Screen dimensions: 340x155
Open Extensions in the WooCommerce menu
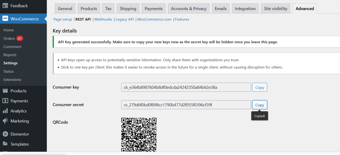coord(12,79)
